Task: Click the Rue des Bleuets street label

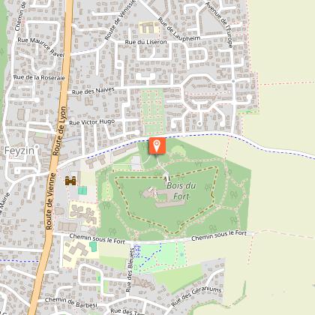Action: tap(130, 270)
